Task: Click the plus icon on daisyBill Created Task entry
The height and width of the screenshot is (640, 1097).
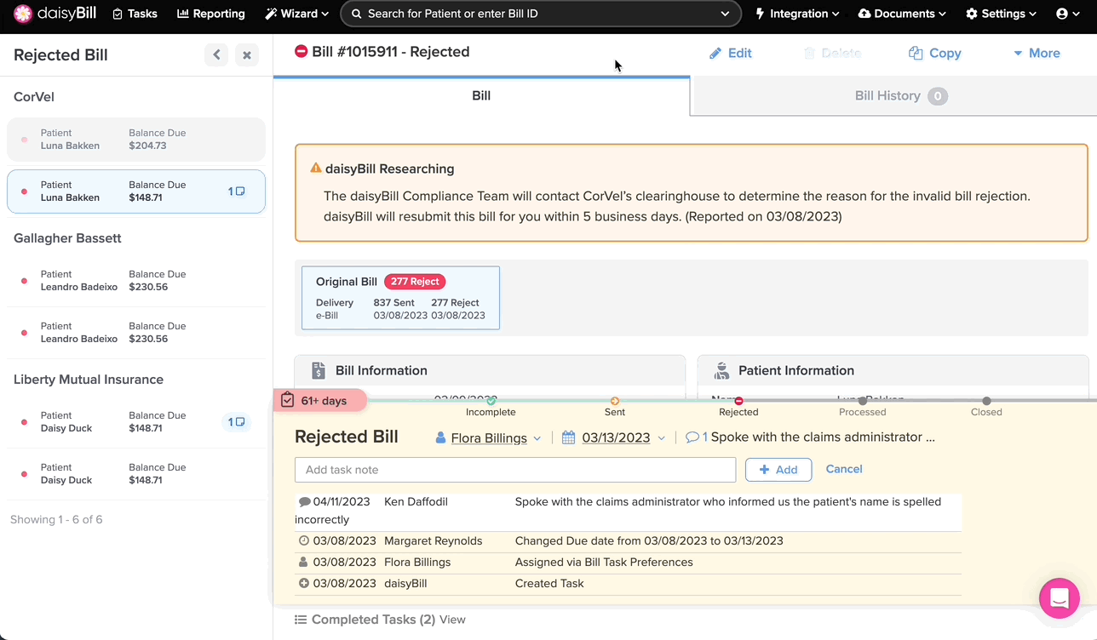Action: pyautogui.click(x=304, y=583)
